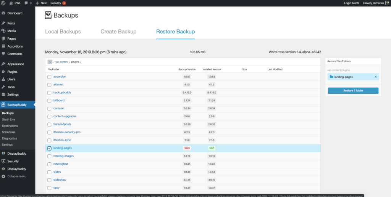391x197 pixels.
Task: Check the akismet plugin checkbox
Action: tap(49, 85)
